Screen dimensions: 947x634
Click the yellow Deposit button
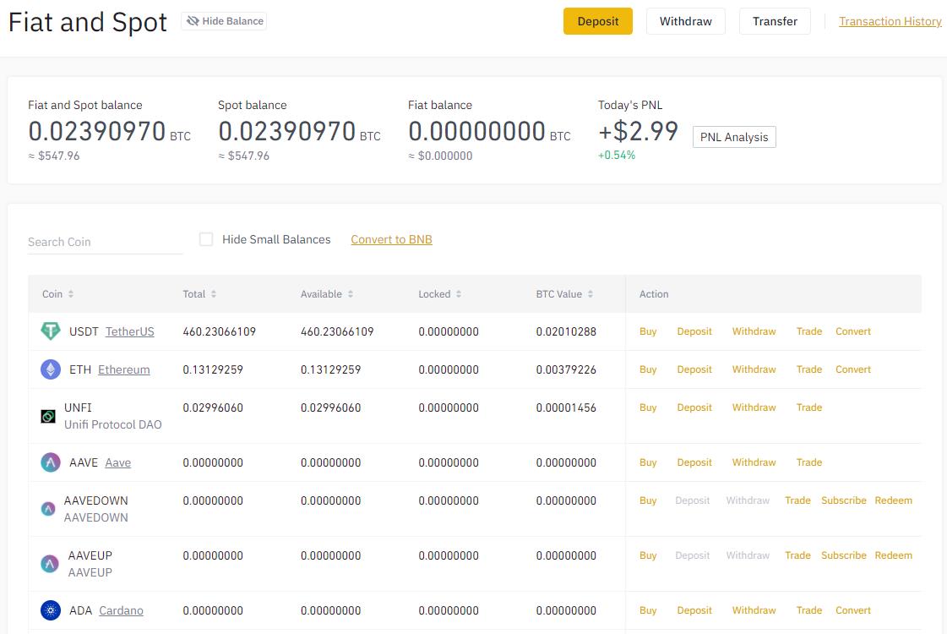[598, 21]
